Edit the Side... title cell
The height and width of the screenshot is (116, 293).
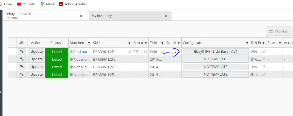[x=163, y=52]
